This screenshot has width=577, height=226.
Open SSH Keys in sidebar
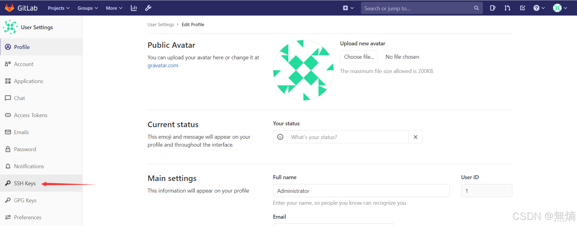click(41, 183)
